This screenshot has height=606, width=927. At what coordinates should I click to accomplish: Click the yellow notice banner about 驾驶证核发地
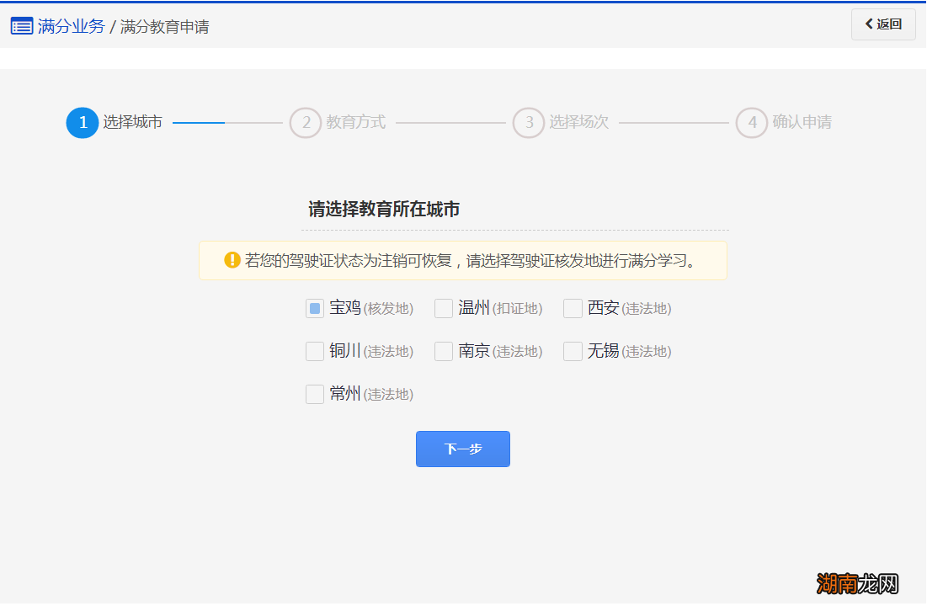(463, 261)
